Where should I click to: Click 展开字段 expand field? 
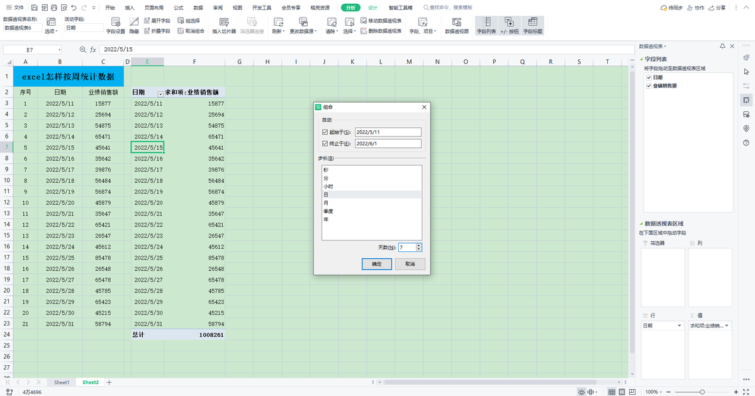157,21
